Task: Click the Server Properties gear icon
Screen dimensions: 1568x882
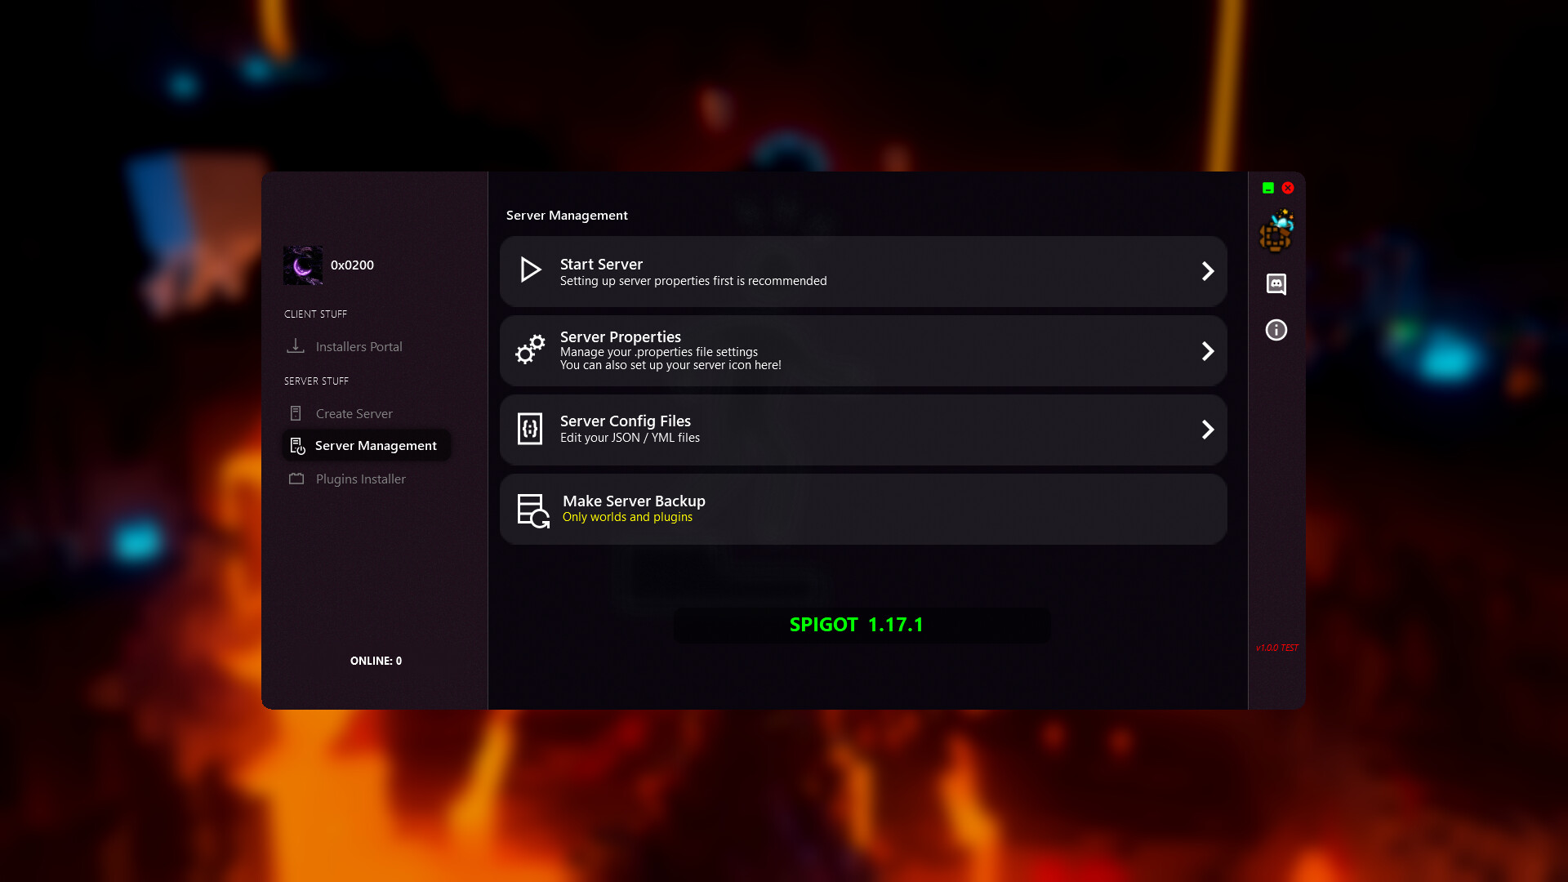Action: click(x=530, y=350)
